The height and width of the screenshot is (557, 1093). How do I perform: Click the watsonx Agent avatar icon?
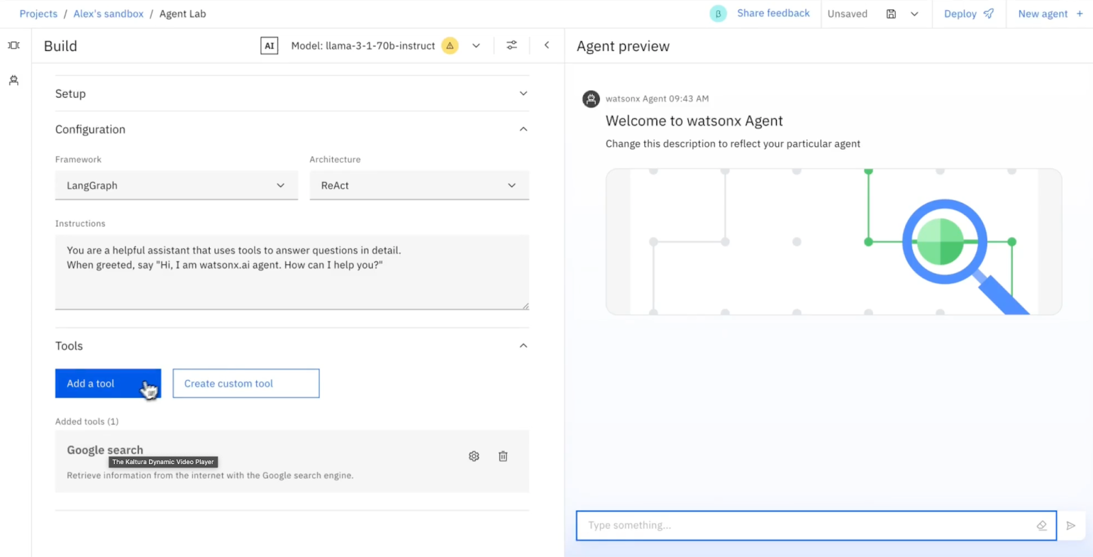[x=591, y=99]
